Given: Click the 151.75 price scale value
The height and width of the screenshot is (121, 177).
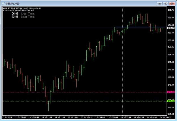Looking at the screenshot, I should click(x=171, y=10).
